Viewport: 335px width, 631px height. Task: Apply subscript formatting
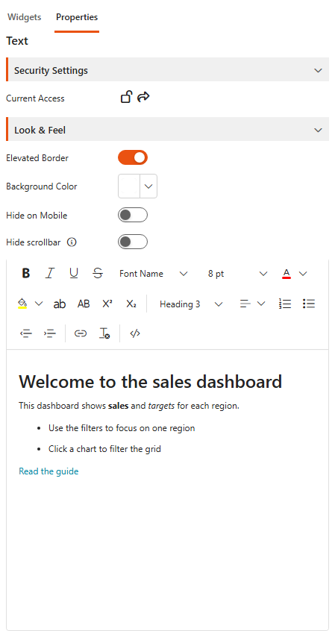pyautogui.click(x=131, y=304)
